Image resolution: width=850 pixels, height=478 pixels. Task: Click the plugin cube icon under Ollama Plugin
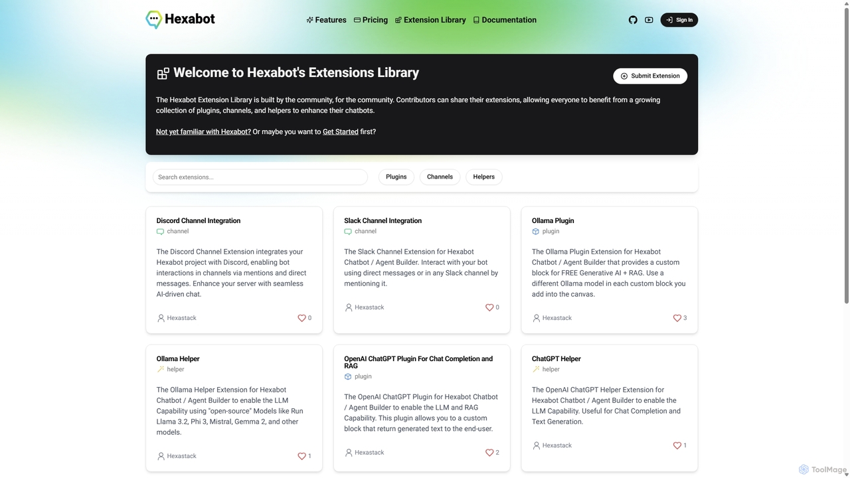point(536,232)
